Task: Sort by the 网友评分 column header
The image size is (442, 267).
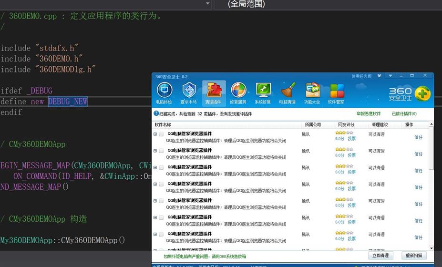Action: [351, 124]
